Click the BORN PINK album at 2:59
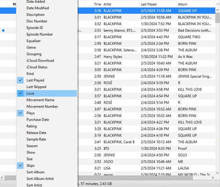This screenshot has width=220, height=187. [187, 44]
